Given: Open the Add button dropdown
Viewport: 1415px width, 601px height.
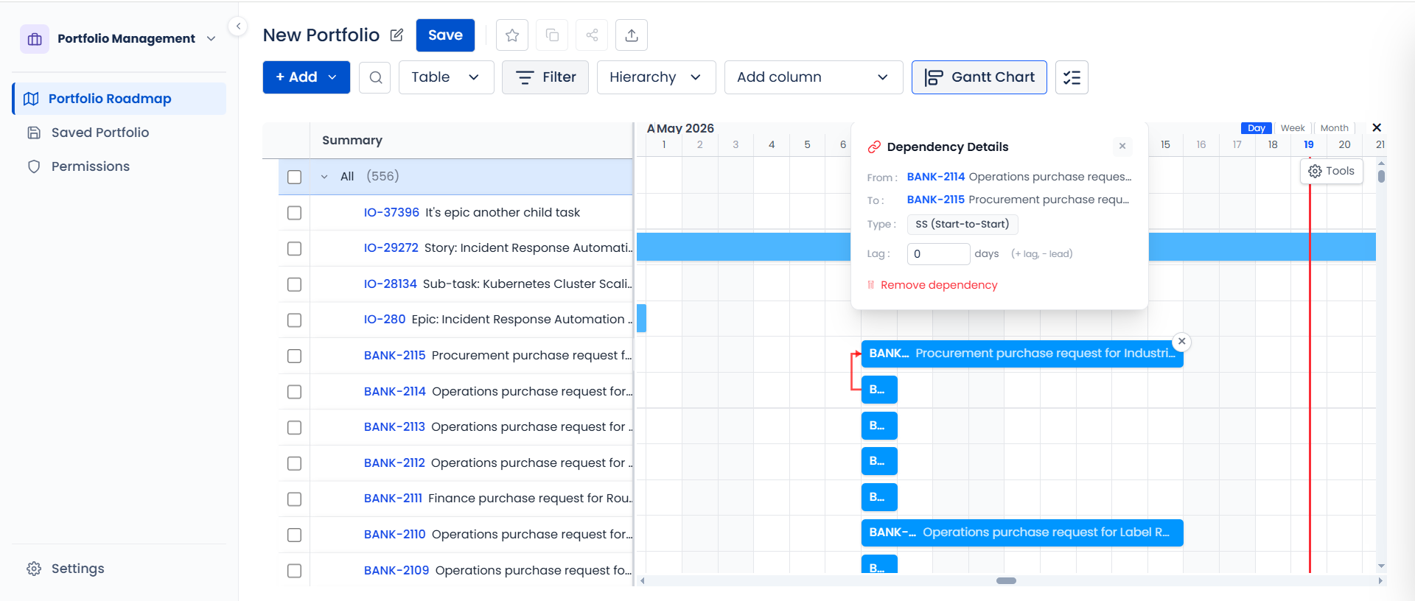Looking at the screenshot, I should (x=332, y=77).
